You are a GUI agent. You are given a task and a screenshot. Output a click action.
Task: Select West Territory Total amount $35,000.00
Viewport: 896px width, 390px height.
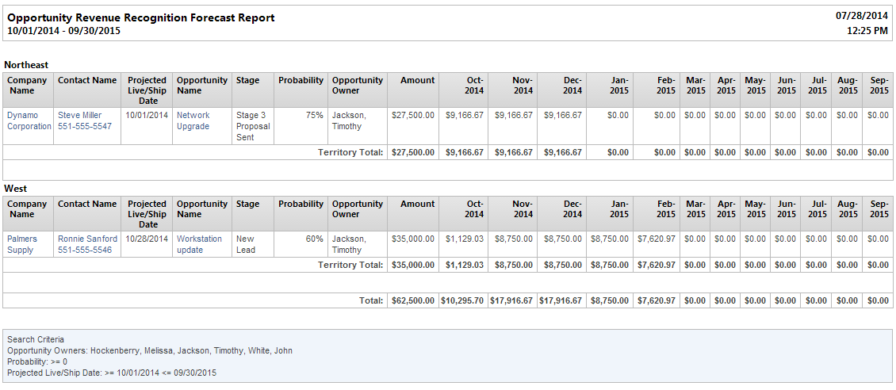(413, 265)
